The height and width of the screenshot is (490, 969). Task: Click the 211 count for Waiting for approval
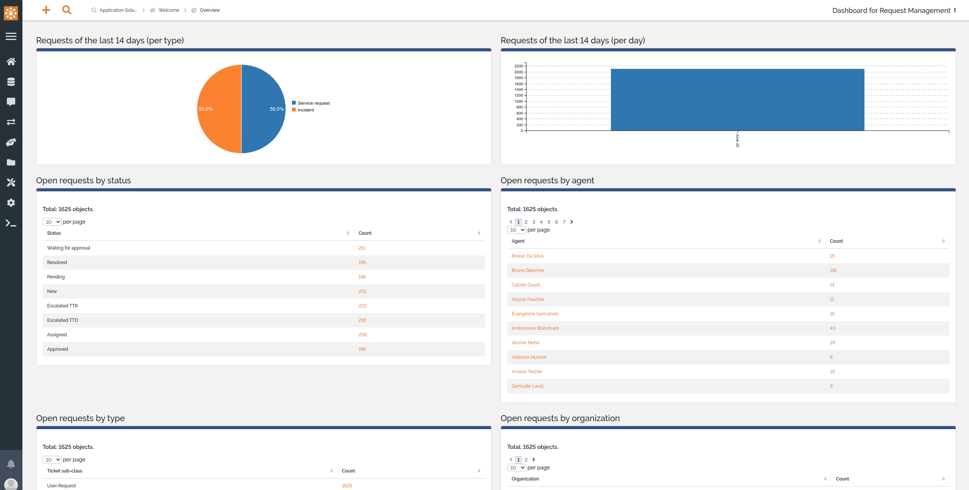point(362,248)
